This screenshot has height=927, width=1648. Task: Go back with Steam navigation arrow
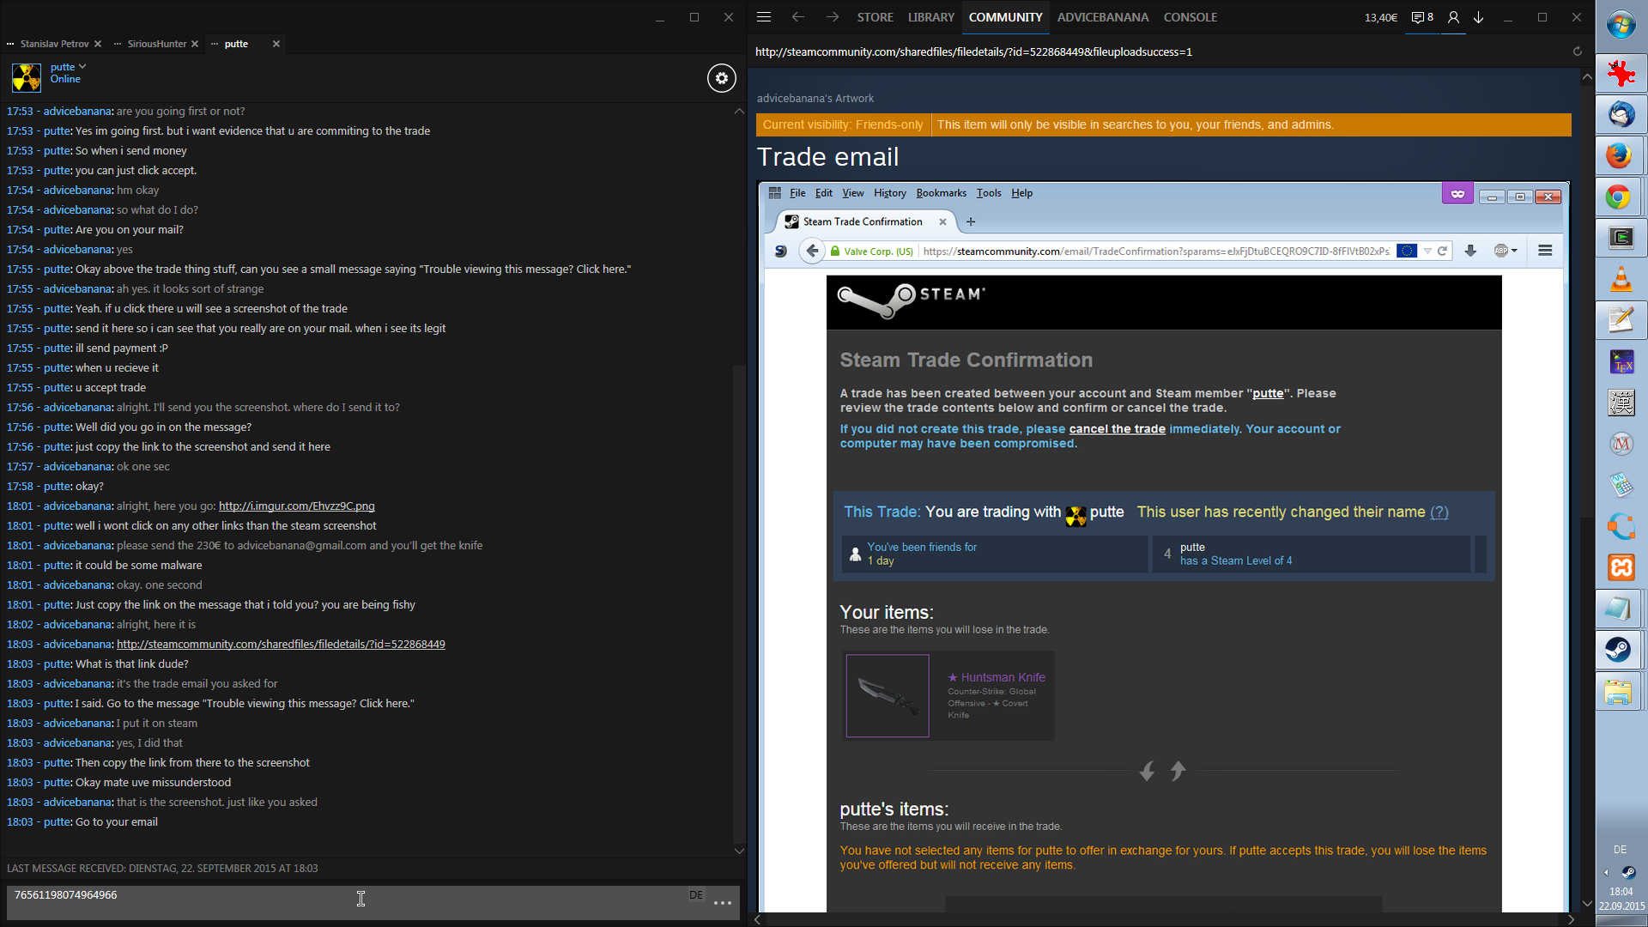point(797,17)
